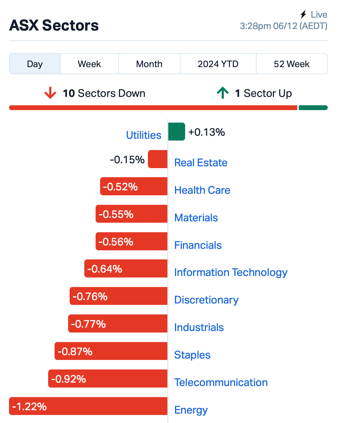
Task: Open the 52 Week tab
Action: point(292,64)
